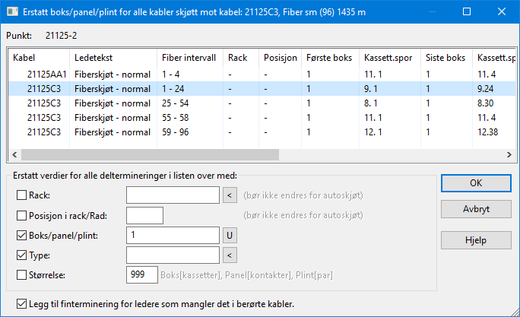Click the dialog's title bar application icon
Screen dimensions: 520x317
point(13,12)
